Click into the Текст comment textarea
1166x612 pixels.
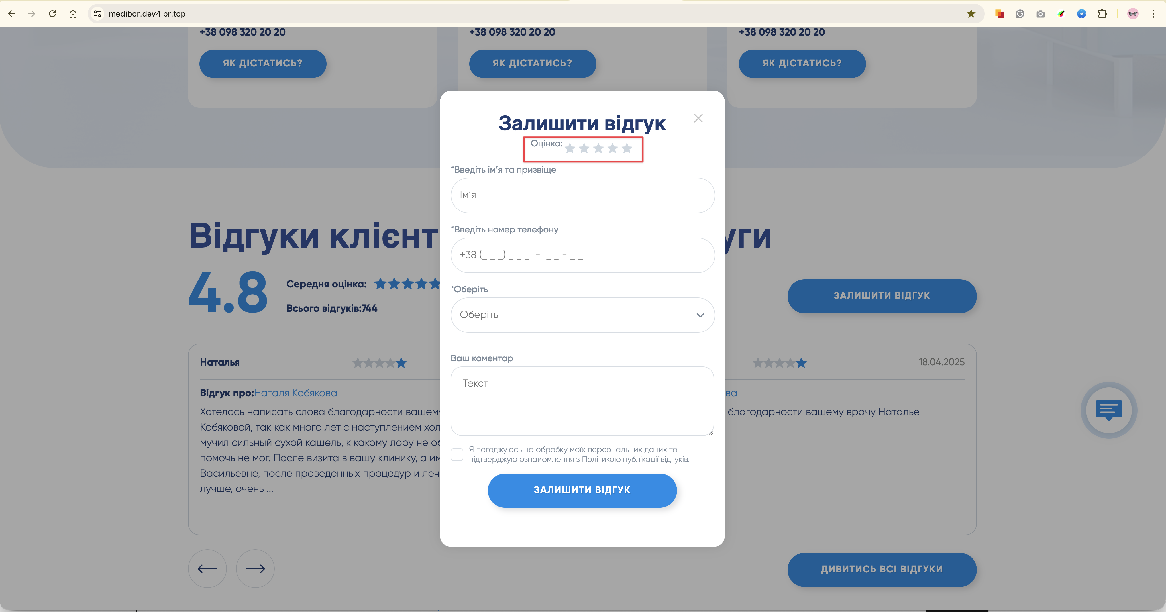(582, 401)
